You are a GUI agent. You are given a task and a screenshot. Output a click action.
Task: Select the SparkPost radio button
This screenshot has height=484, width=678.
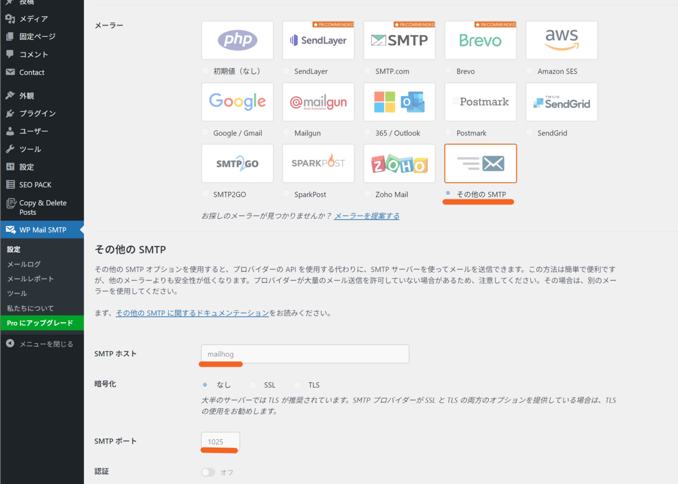286,193
